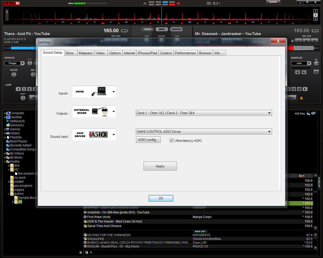Screen dimensions: 323x258
Task: Click the padlock icon below file list
Action: (81, 252)
